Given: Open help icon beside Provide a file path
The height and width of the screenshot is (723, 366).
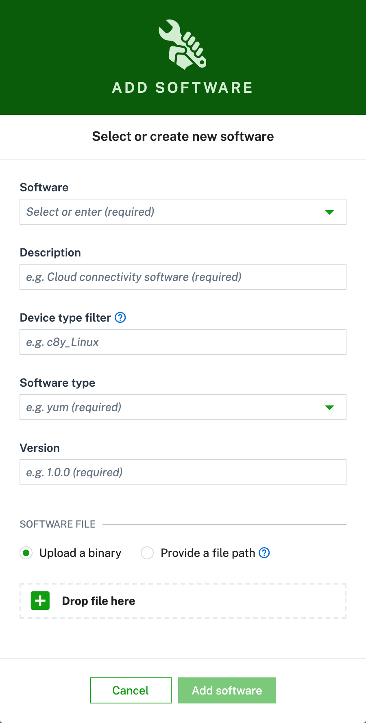Looking at the screenshot, I should coord(264,553).
